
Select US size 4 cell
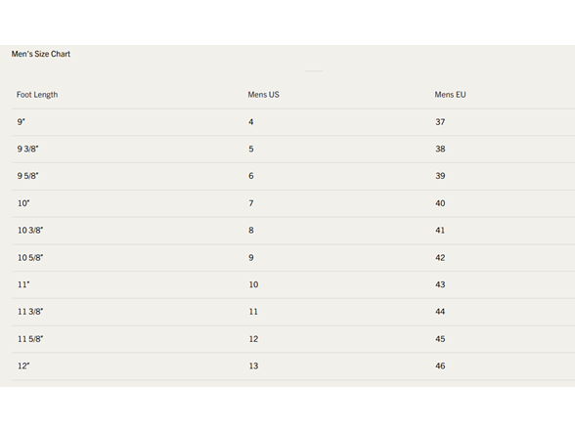coord(250,122)
